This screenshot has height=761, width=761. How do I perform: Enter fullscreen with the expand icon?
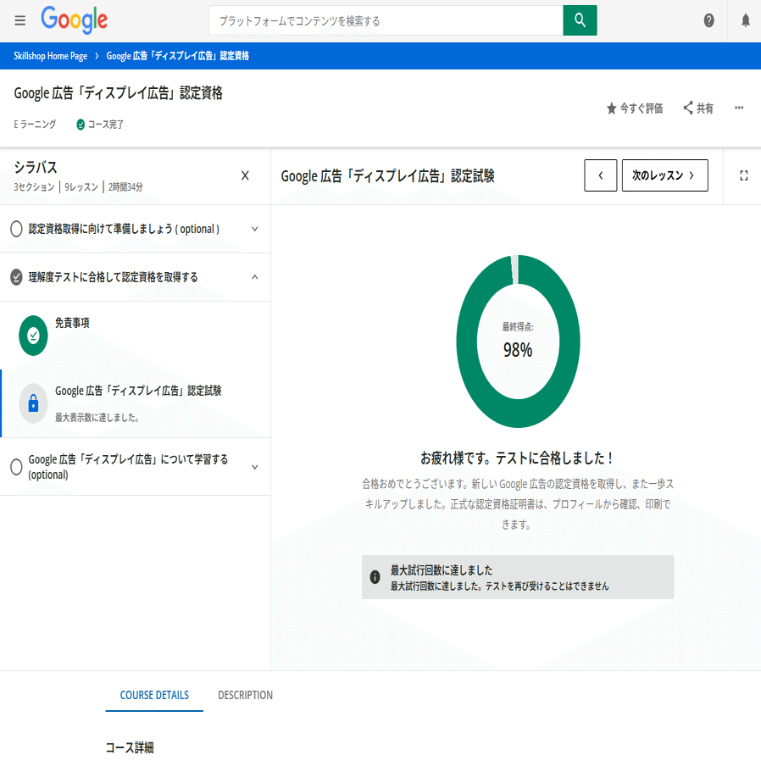(744, 175)
